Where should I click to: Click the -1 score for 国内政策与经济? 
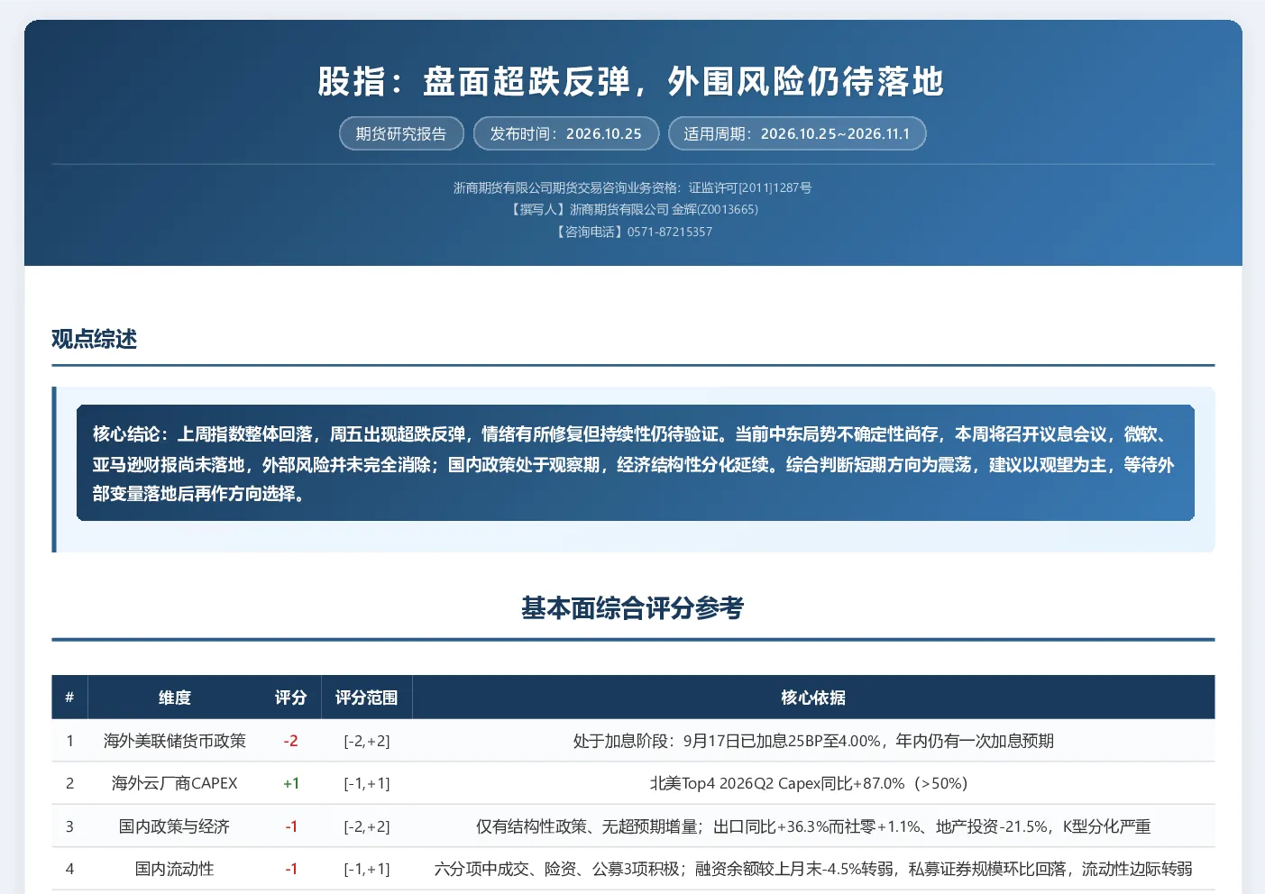tap(290, 826)
